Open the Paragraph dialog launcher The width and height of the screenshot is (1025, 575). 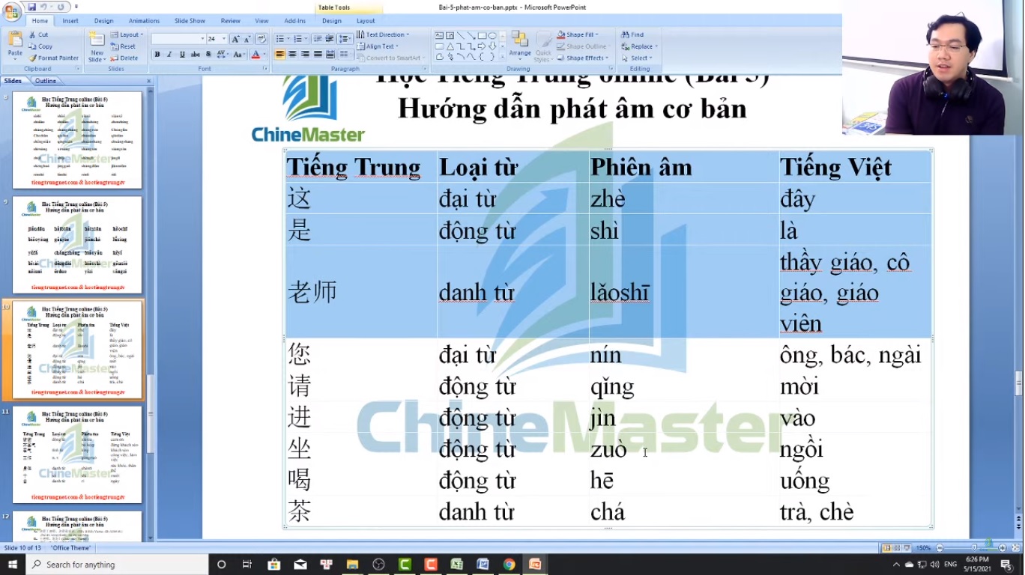(423, 69)
